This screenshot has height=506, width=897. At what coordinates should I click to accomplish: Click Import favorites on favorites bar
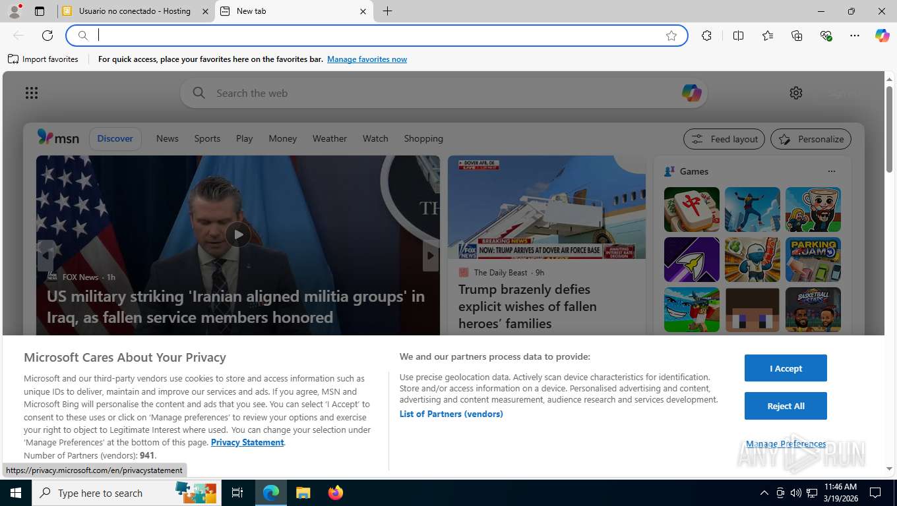[43, 59]
